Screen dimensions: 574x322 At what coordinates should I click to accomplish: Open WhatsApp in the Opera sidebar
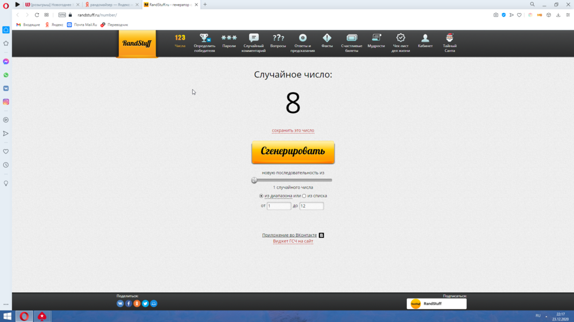tap(6, 75)
